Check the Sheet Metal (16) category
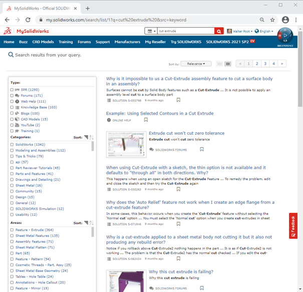 [12, 185]
